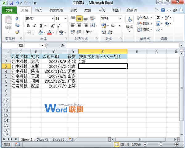
Task: Toggle Underline formatting
Action: 41,26
